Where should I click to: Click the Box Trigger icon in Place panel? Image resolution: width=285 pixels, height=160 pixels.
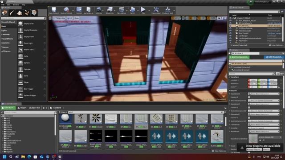pos(20,89)
